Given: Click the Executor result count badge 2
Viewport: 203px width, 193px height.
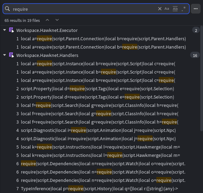Looking at the screenshot, I should pyautogui.click(x=196, y=31).
